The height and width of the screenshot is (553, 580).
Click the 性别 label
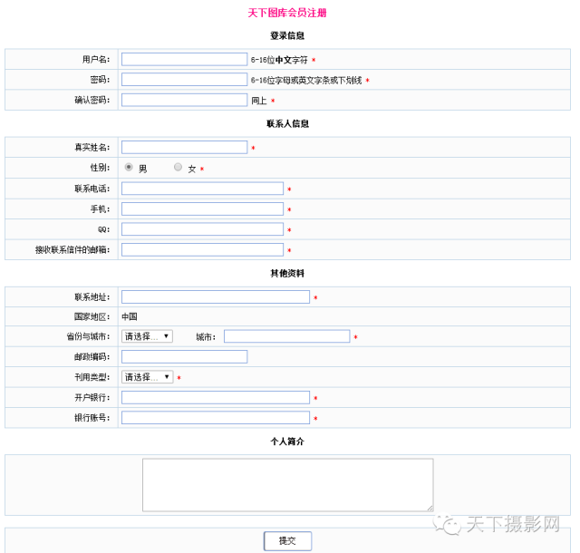click(100, 168)
